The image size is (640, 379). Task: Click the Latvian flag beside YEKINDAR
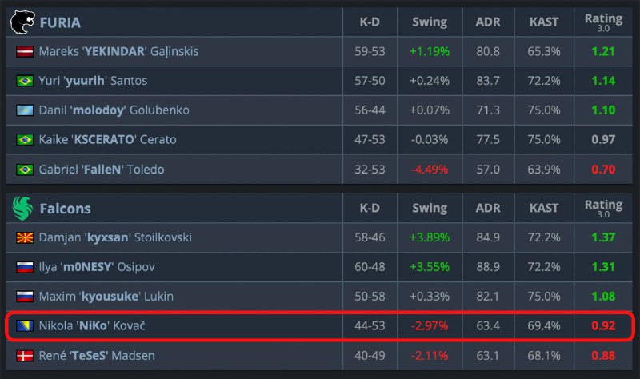click(x=25, y=52)
